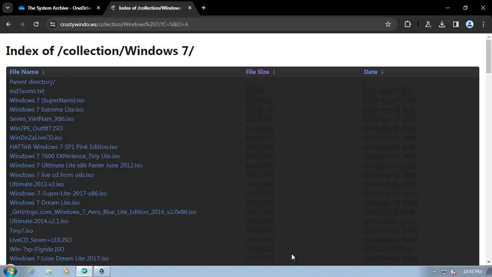
Task: Open the Parent directory/ link
Action: tap(32, 82)
